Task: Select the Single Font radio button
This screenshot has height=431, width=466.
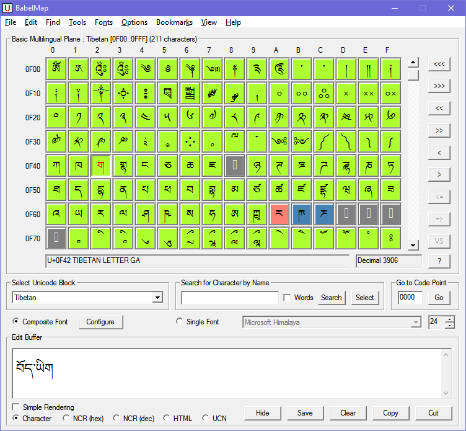Action: coord(179,321)
